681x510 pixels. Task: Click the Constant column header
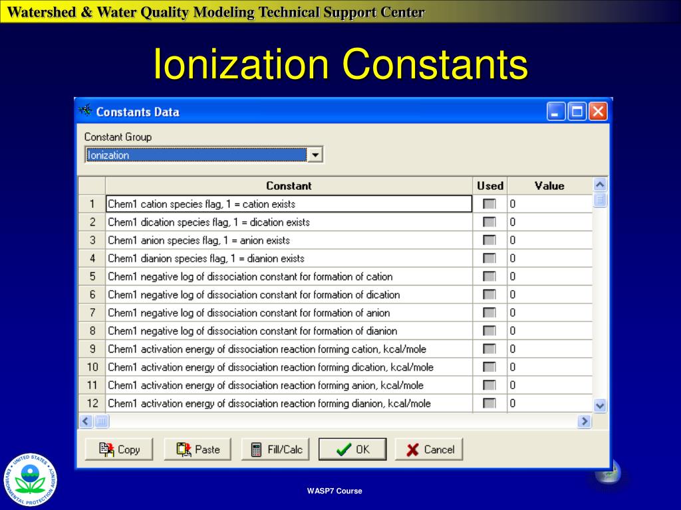pos(289,186)
